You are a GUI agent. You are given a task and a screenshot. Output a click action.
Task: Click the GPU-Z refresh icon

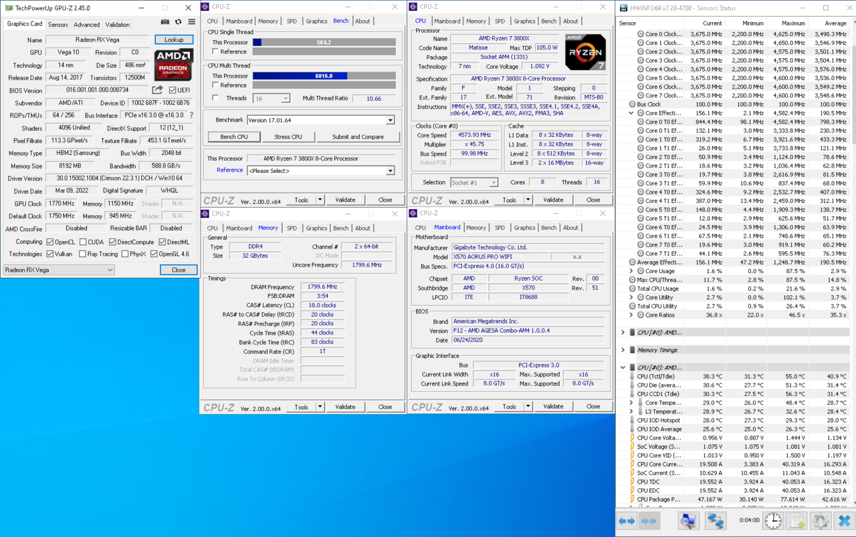tap(178, 22)
